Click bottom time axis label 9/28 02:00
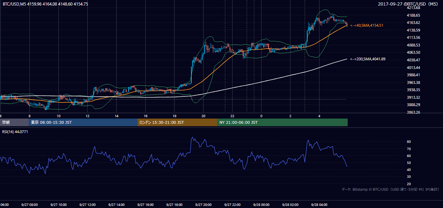 290,205
